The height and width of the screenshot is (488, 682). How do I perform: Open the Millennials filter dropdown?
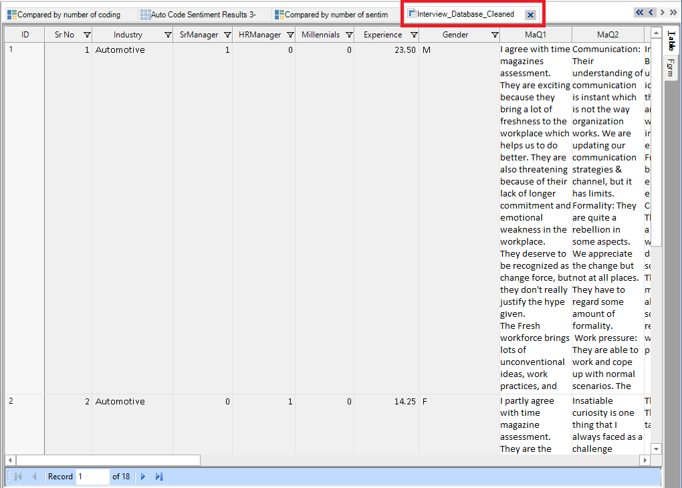pyautogui.click(x=350, y=34)
